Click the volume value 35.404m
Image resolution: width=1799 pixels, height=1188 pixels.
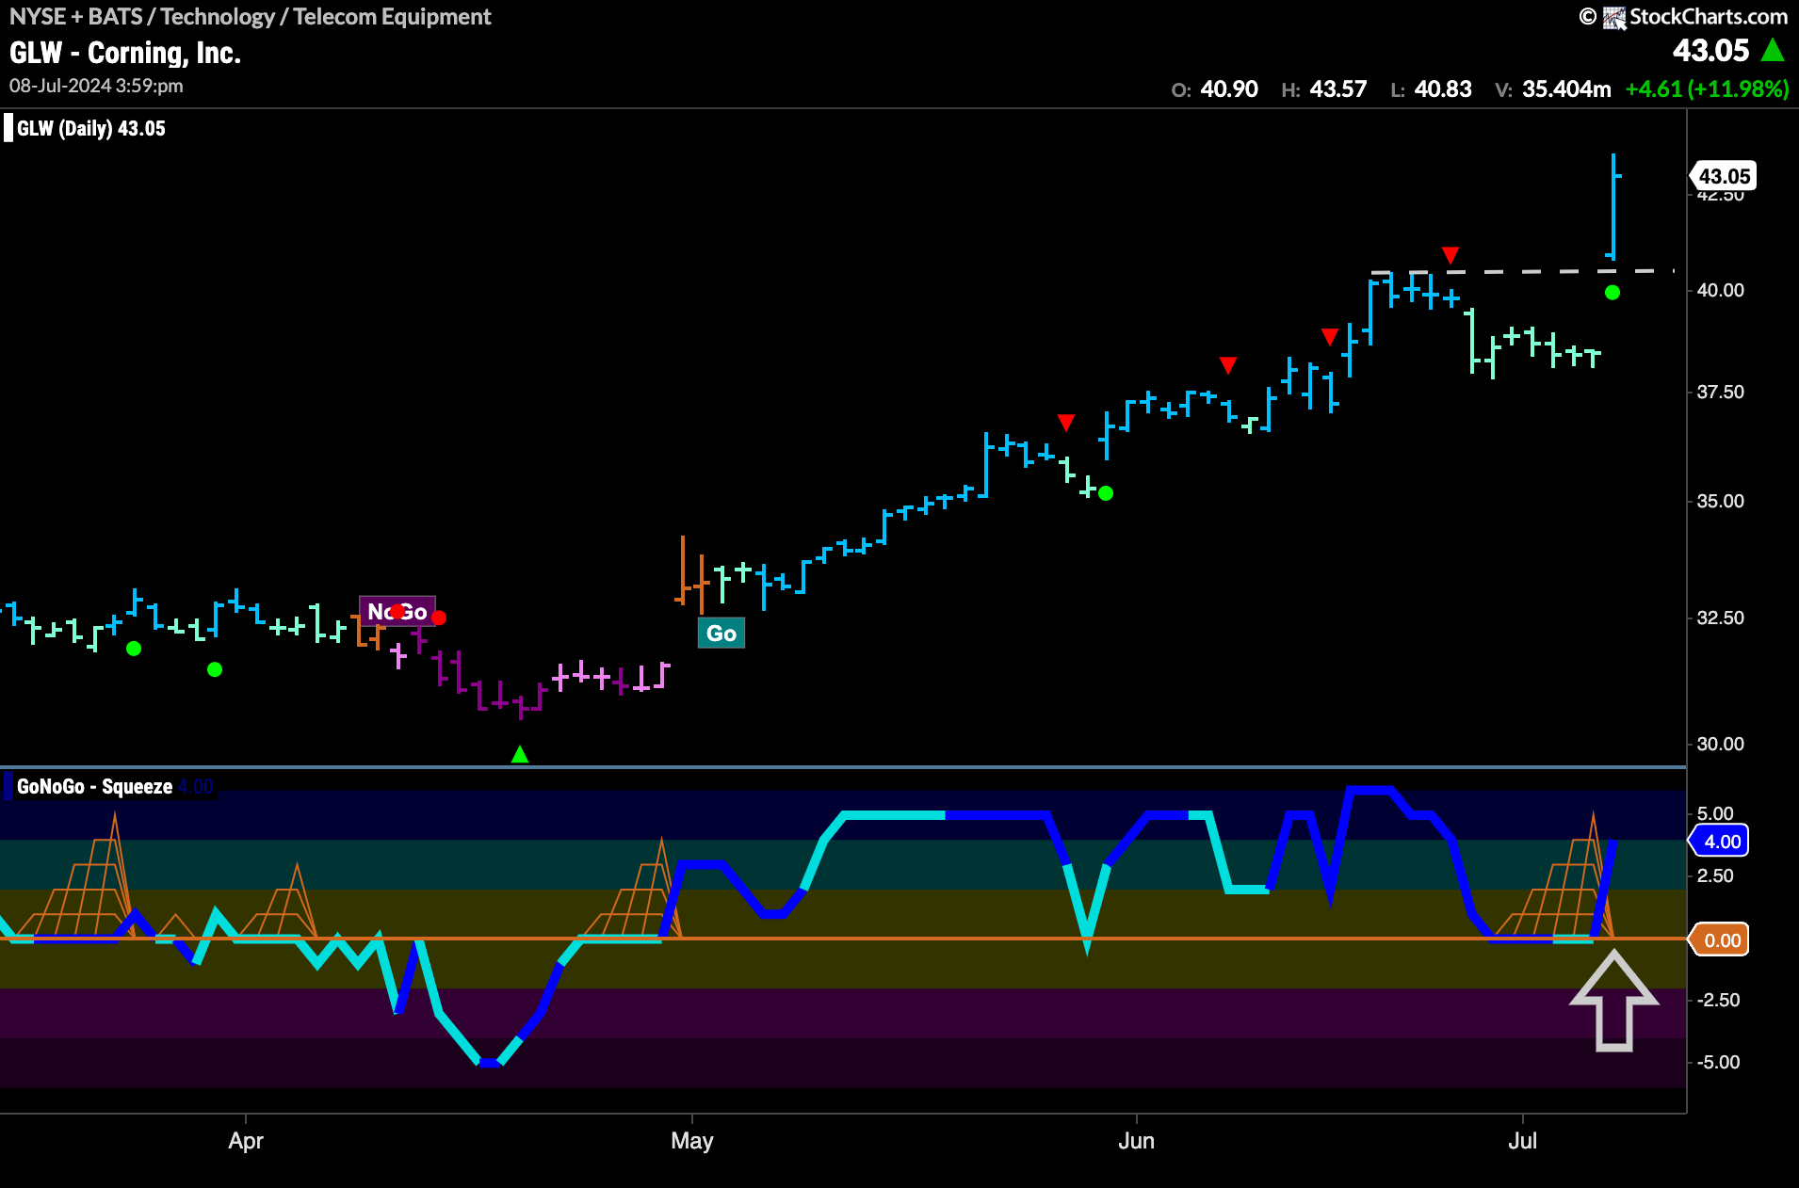pyautogui.click(x=1566, y=88)
